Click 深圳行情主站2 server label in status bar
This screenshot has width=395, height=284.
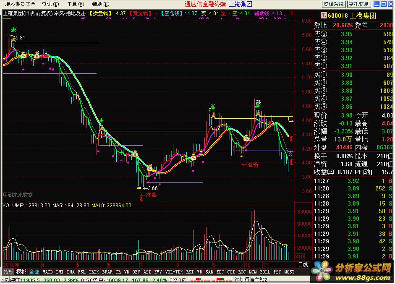[x=251, y=280]
